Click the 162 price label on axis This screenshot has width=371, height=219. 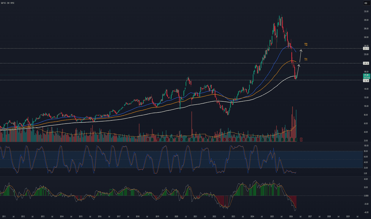click(365, 80)
